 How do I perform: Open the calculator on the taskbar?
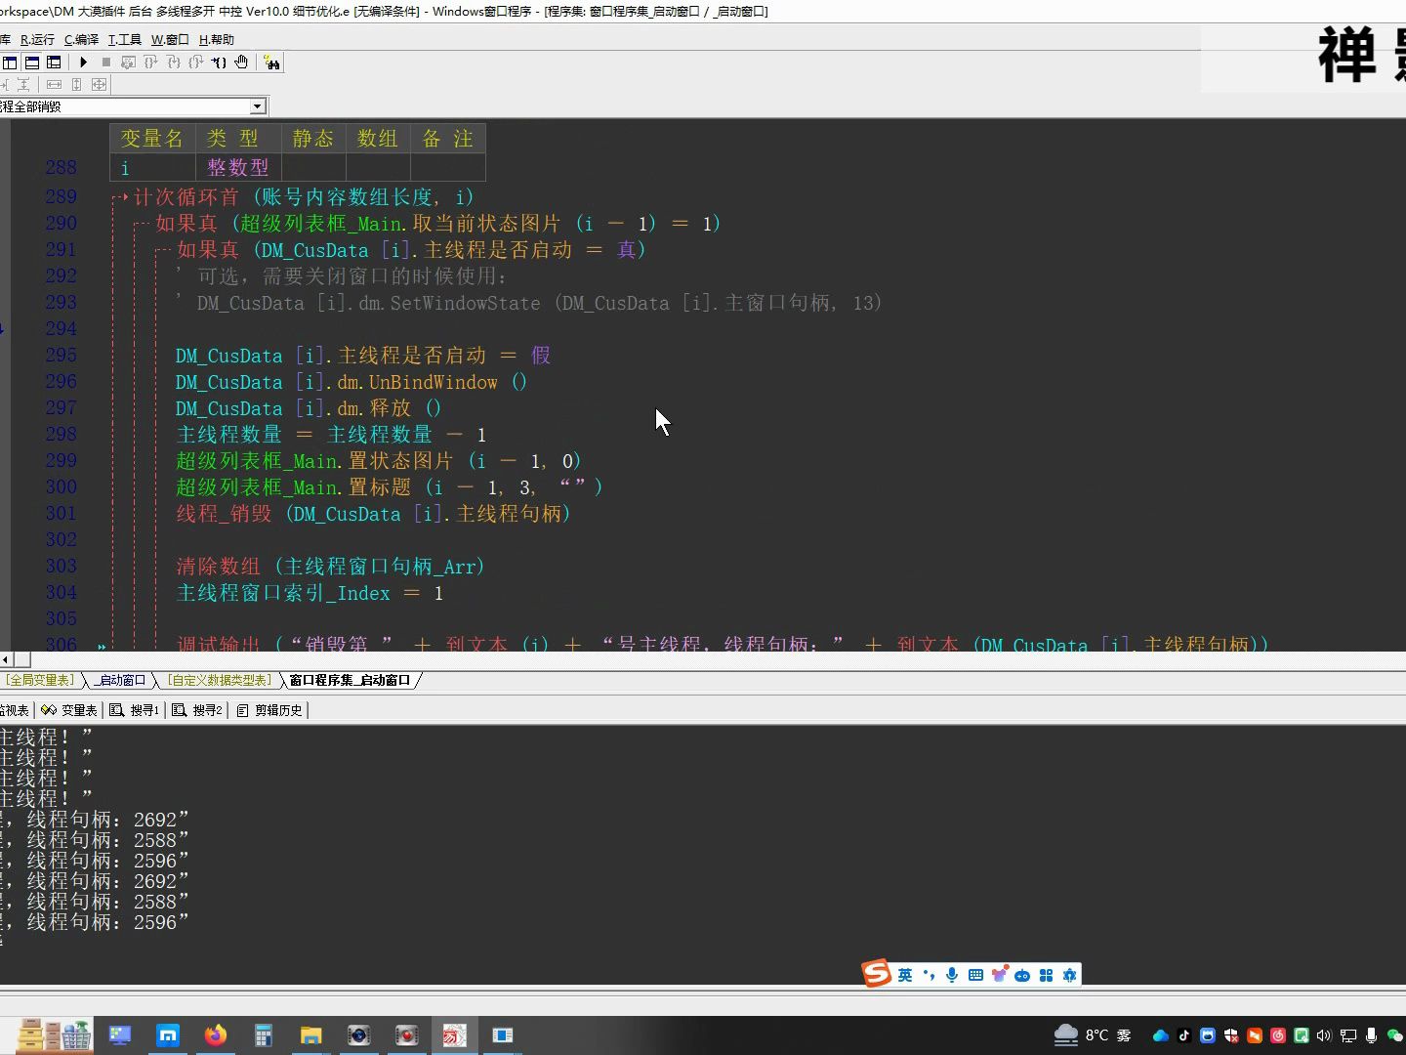pos(263,1035)
